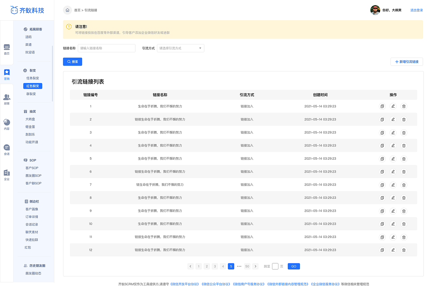This screenshot has width=432, height=294.
Task: Open the 营销 sidebar section
Action: point(7,75)
